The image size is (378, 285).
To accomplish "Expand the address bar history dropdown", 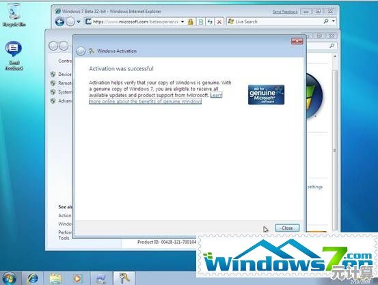I will (183, 22).
